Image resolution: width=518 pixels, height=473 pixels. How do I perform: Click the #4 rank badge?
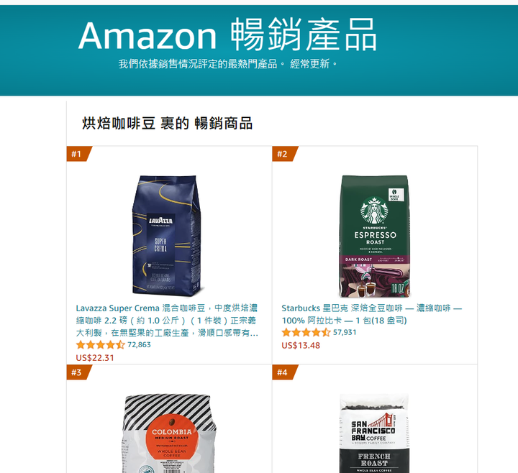pos(284,372)
